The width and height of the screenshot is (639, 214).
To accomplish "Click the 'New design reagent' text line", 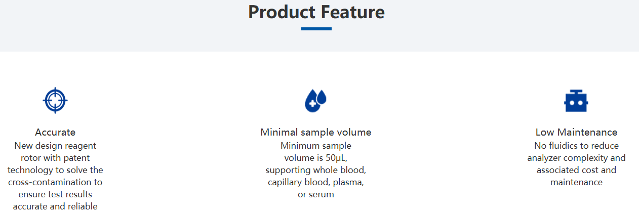I will (55, 146).
